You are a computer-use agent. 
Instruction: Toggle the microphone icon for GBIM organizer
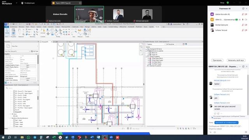(x=243, y=19)
